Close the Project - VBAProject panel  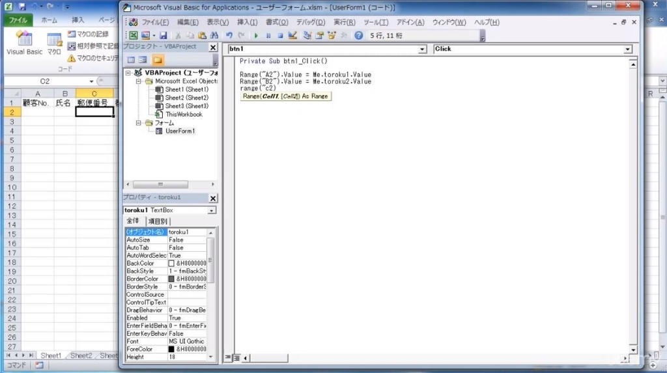pos(213,48)
